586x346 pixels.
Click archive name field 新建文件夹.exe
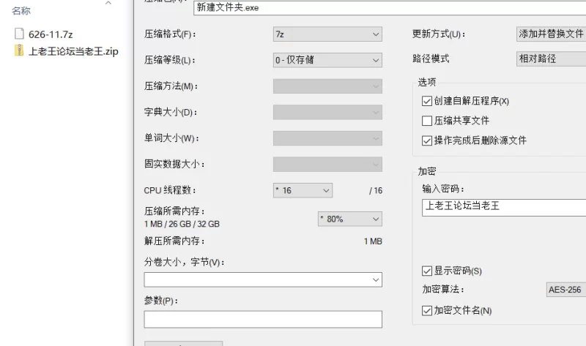[x=390, y=7]
